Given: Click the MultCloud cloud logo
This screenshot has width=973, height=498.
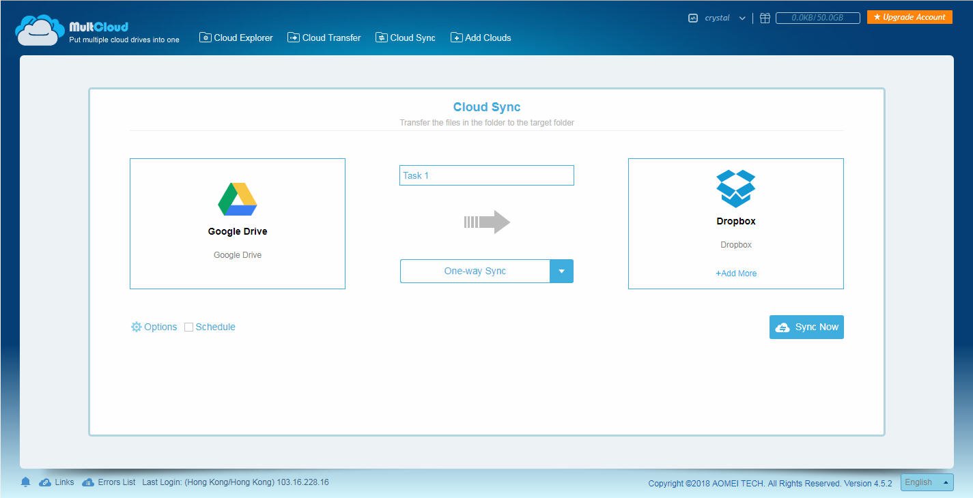Looking at the screenshot, I should 40,31.
